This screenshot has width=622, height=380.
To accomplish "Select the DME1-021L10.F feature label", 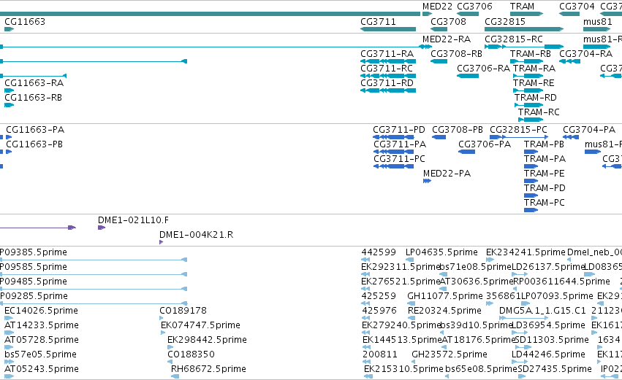I will [x=133, y=220].
